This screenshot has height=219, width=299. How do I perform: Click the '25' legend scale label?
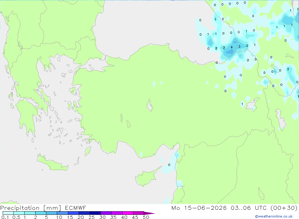(91, 217)
